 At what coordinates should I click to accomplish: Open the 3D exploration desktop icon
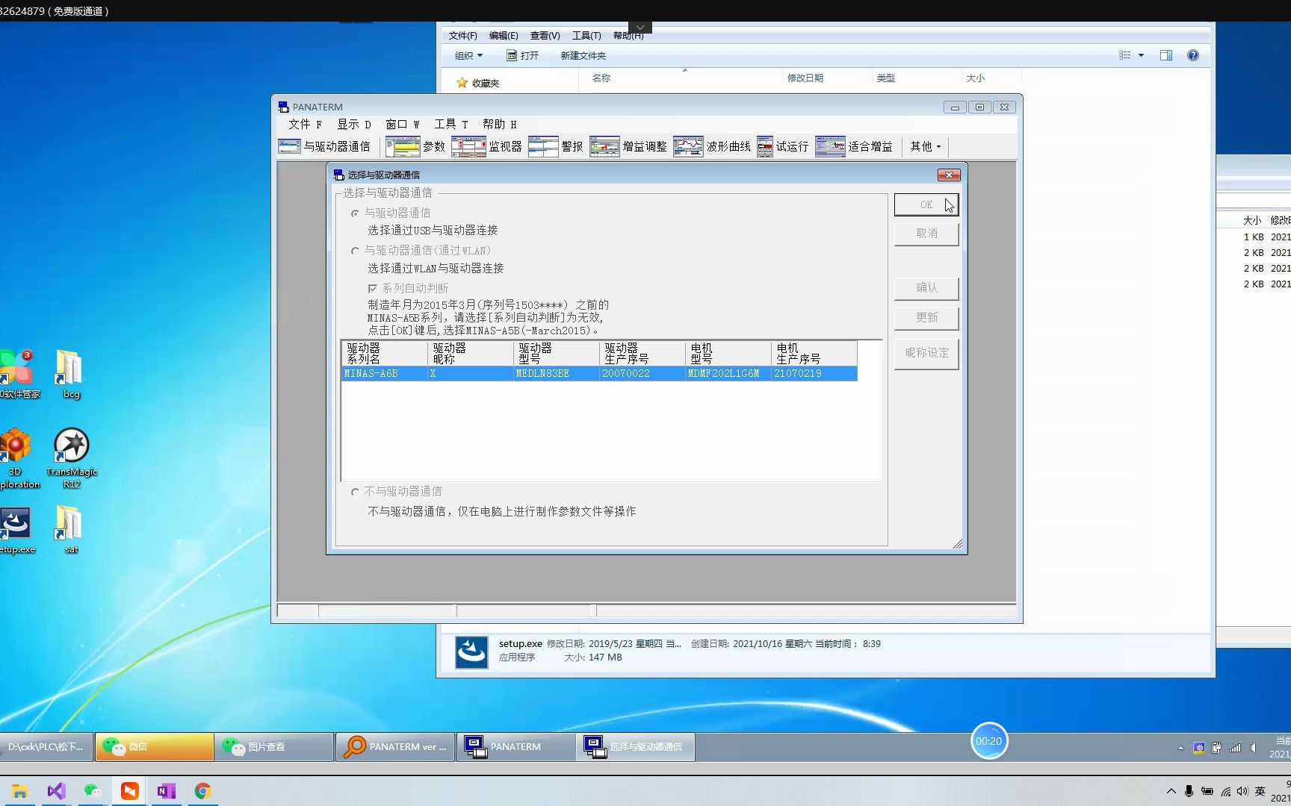coord(16,458)
